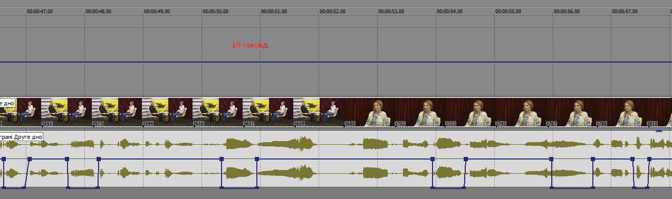The height and width of the screenshot is (199, 672).
Task: Jump to 00:00:49,00 on the time ruler
Action: click(x=157, y=11)
